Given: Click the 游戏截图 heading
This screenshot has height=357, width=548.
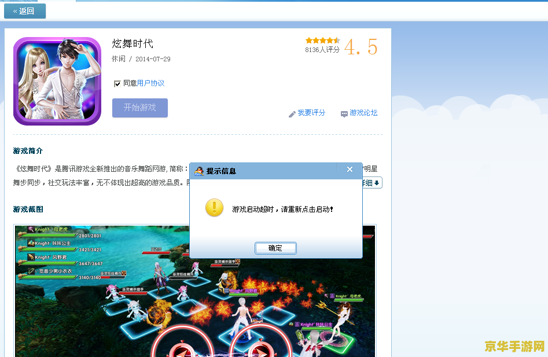Looking at the screenshot, I should point(28,209).
